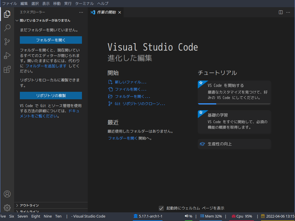Click the VS Code を開始する progress bar
295x221 pixels.
(x=234, y=104)
